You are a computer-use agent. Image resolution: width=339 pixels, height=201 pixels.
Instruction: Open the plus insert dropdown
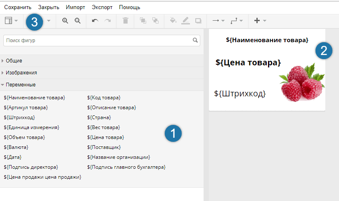[260, 21]
